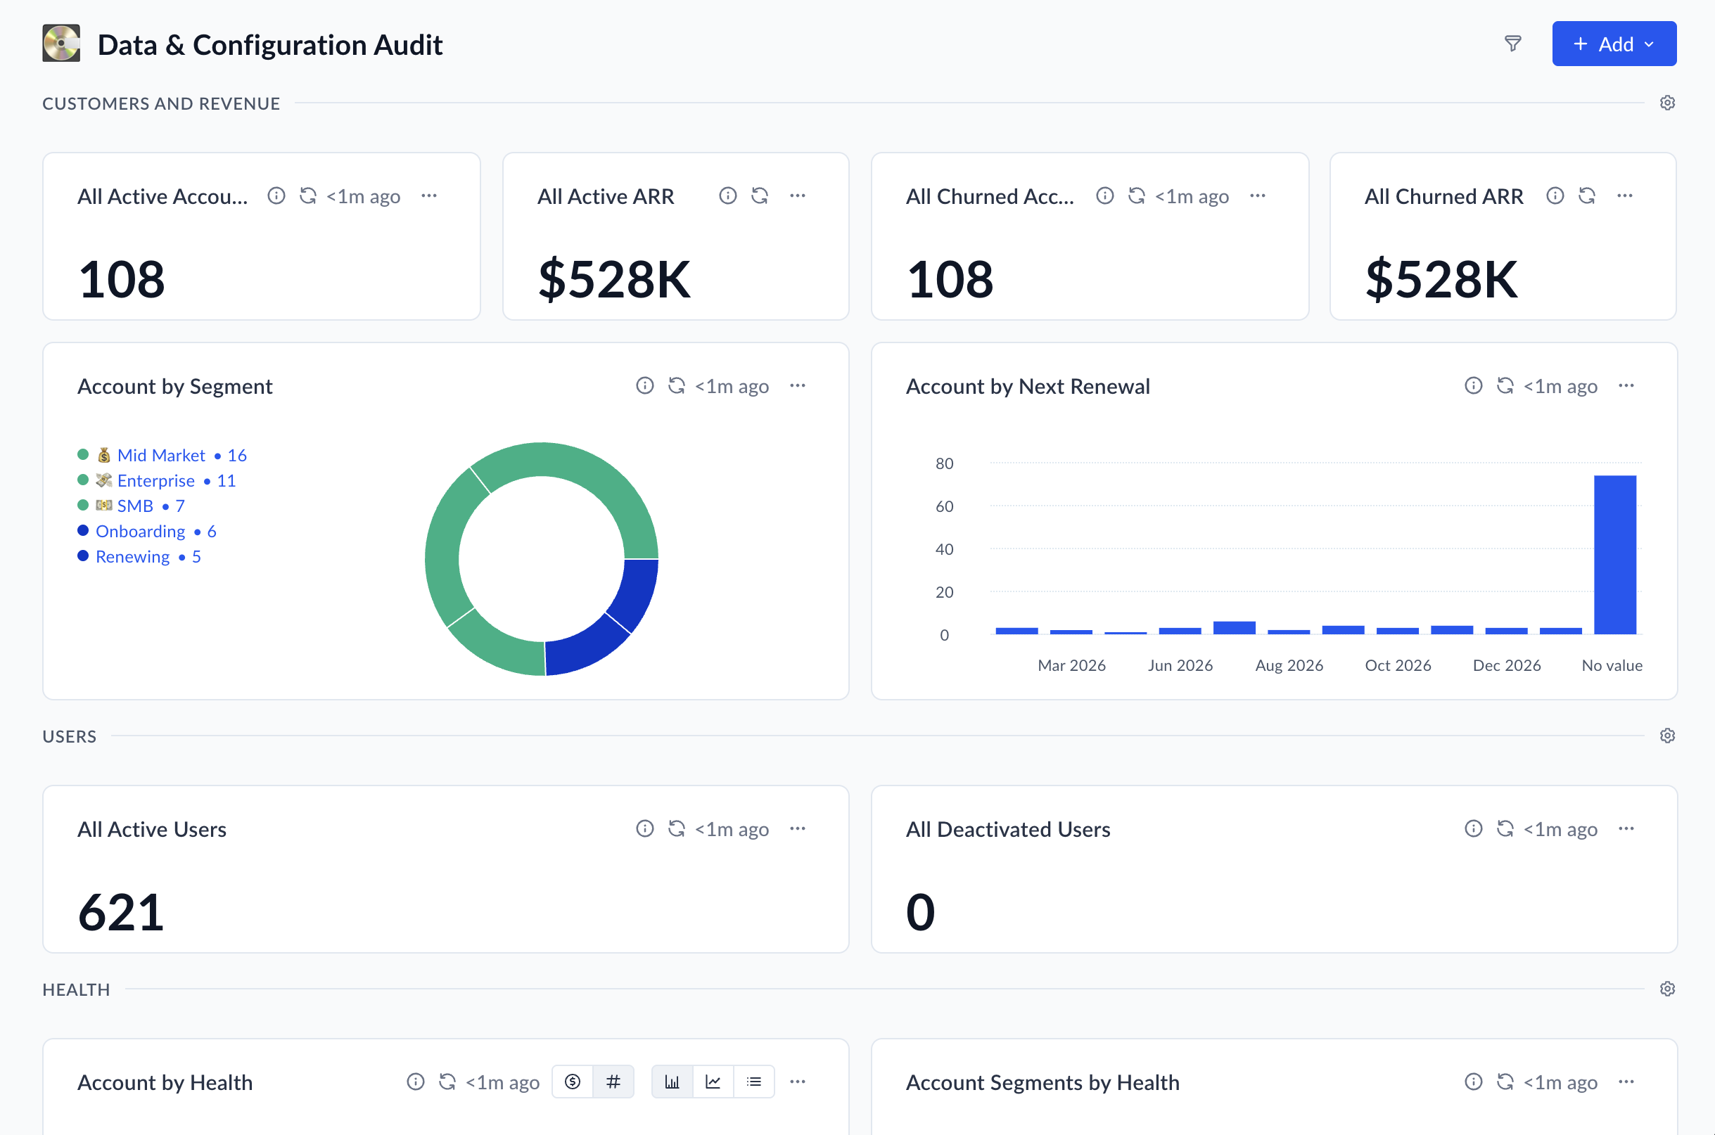
Task: Switch Account by Health to bar chart
Action: (672, 1082)
